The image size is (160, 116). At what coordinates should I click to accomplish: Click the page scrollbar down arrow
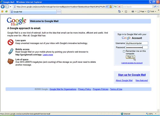point(158,110)
